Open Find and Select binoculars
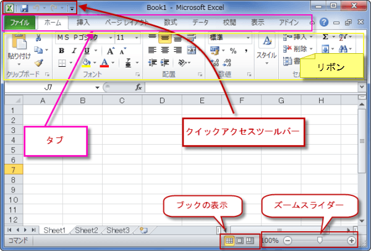The image size is (371, 251). (343, 49)
